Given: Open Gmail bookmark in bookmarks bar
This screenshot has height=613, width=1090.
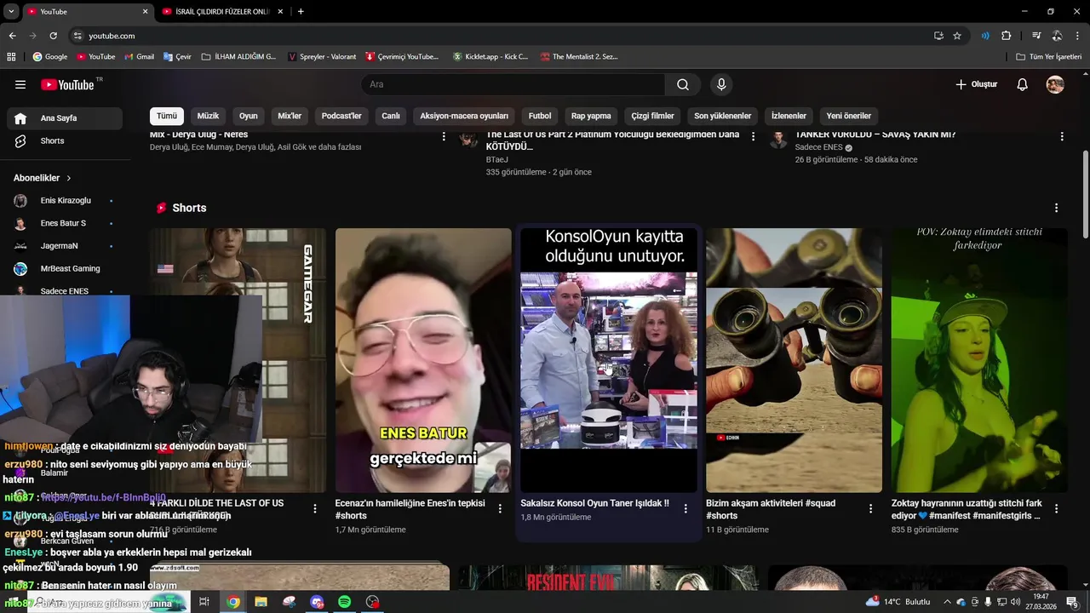Looking at the screenshot, I should point(139,56).
